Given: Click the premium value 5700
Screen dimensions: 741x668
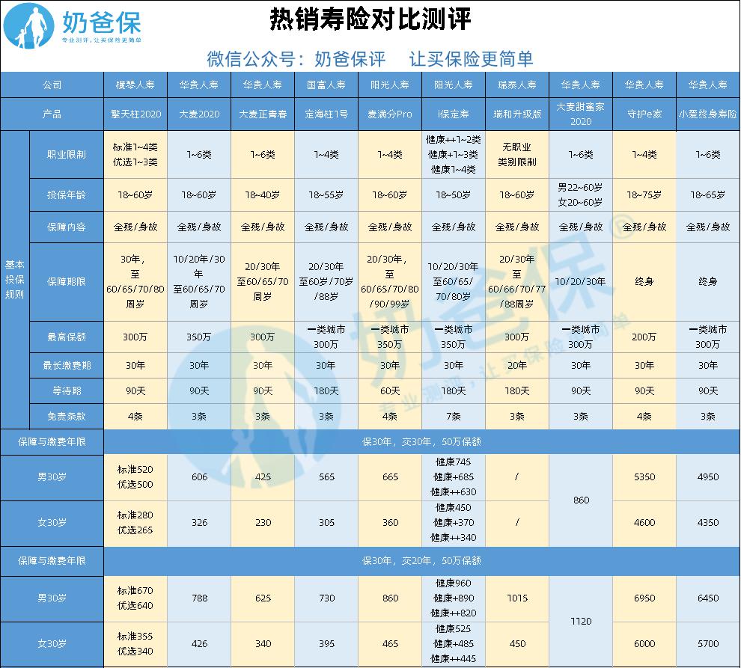Looking at the screenshot, I should [x=708, y=644].
